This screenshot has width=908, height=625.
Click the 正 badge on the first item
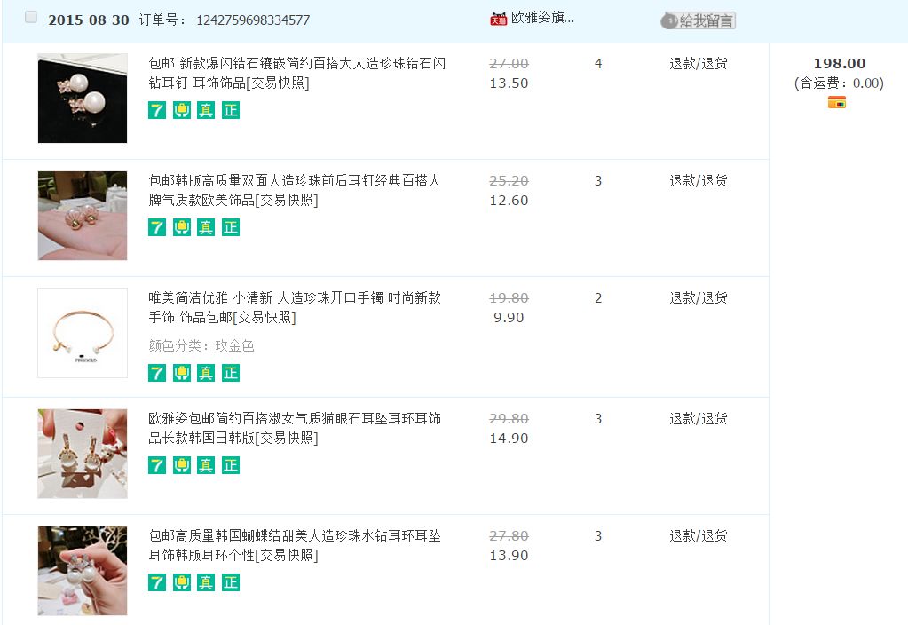point(231,110)
